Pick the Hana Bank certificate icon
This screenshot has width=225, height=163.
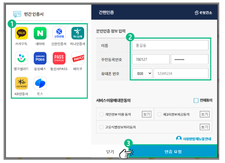tap(78, 33)
